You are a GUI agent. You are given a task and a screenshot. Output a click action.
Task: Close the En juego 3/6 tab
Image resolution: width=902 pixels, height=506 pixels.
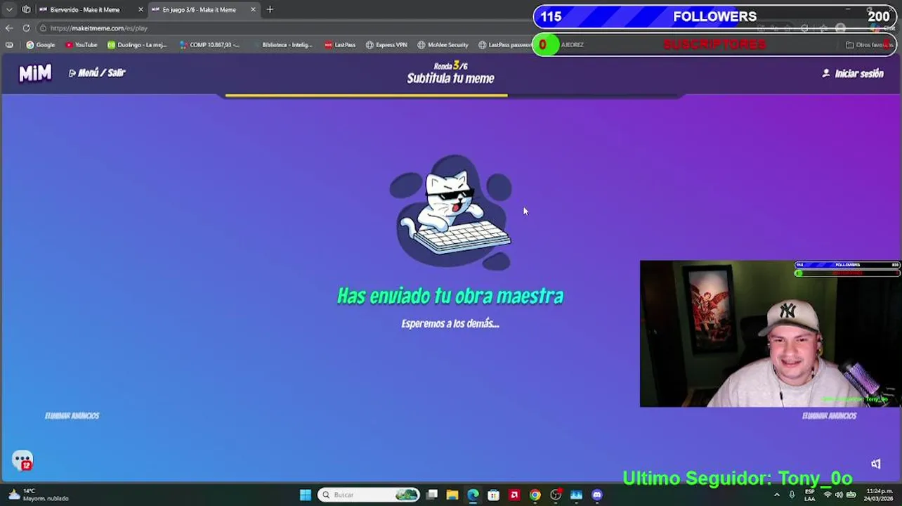click(253, 10)
